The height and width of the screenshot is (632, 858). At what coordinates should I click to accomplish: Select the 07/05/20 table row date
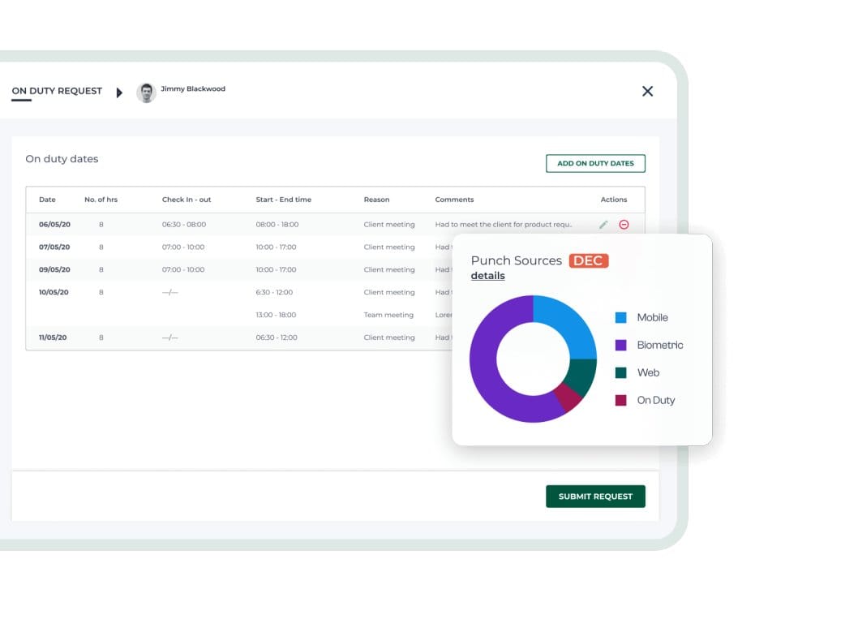(x=54, y=247)
